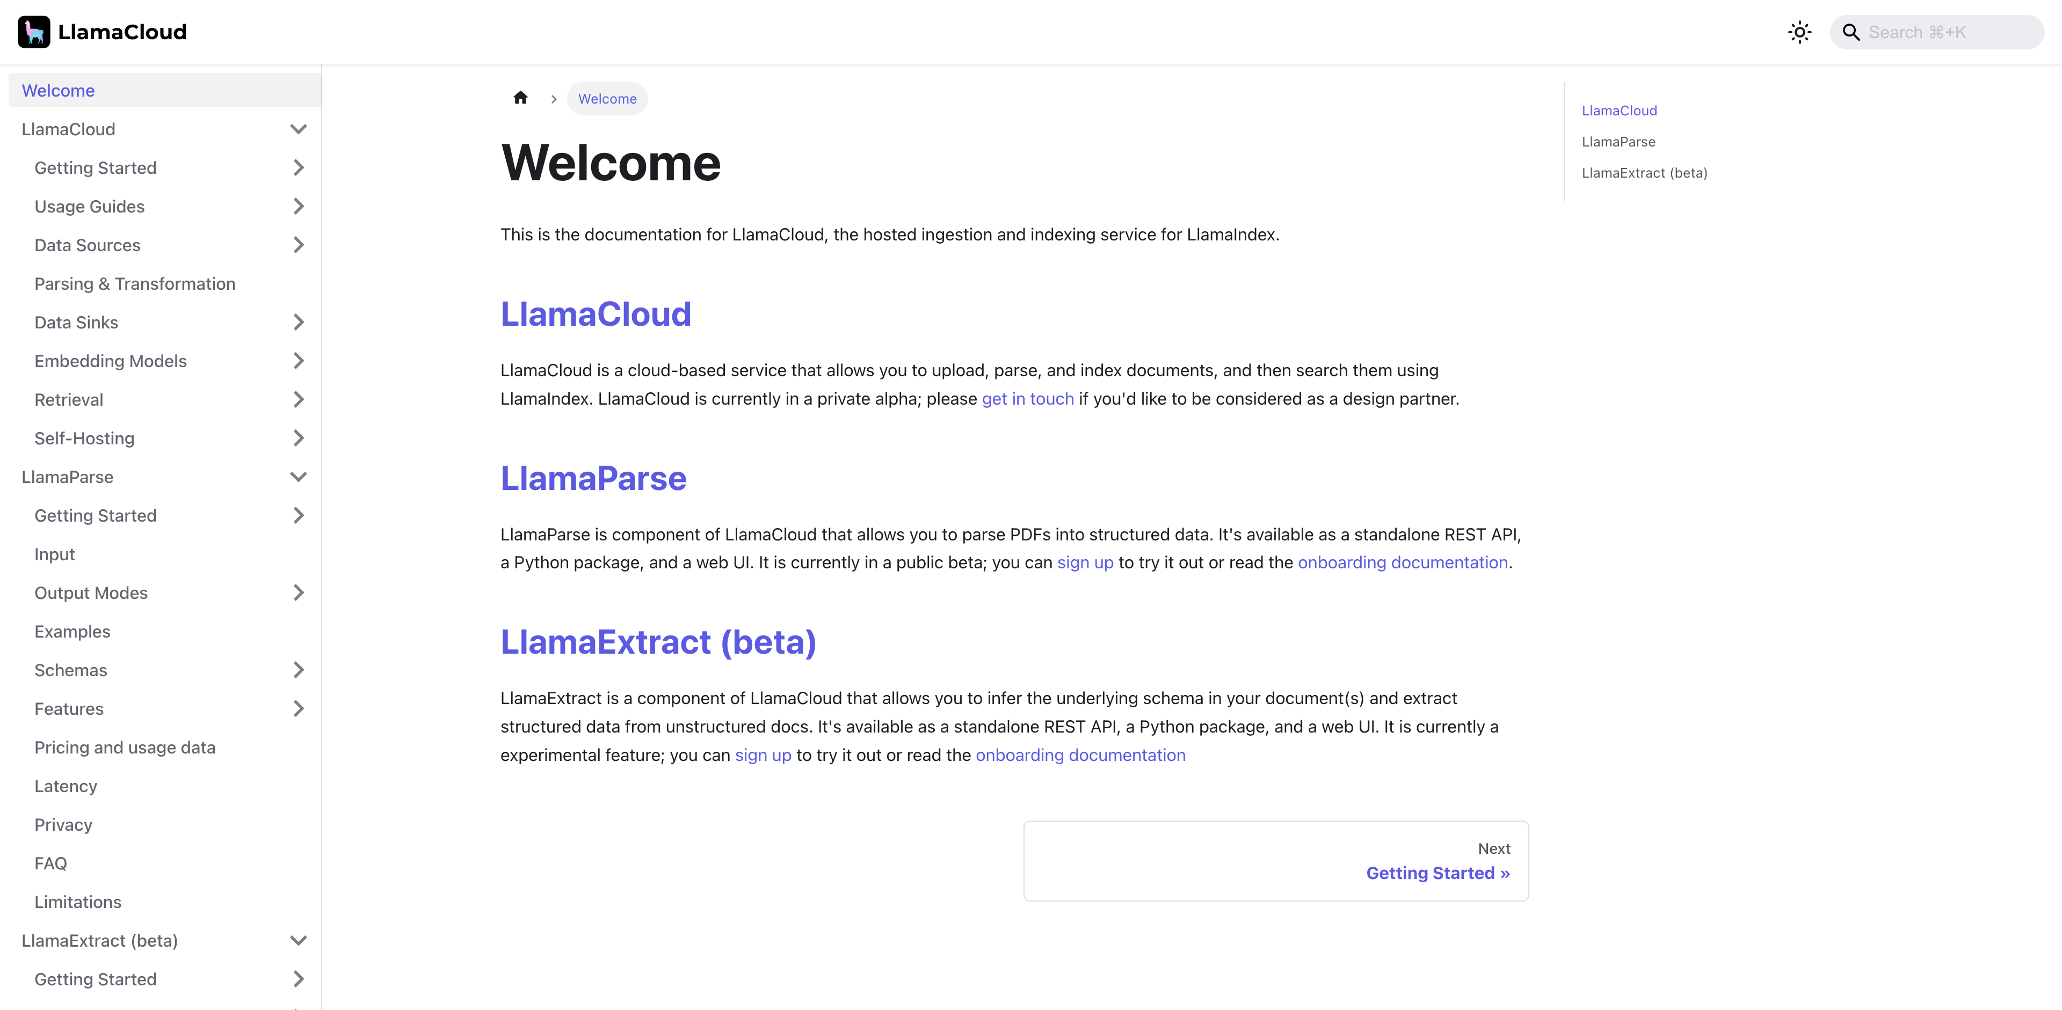
Task: Select the Welcome breadcrumb pill
Action: 607,98
